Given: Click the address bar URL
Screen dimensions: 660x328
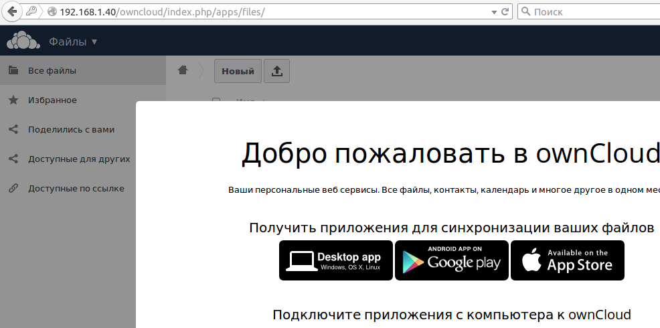Looking at the screenshot, I should 162,12.
